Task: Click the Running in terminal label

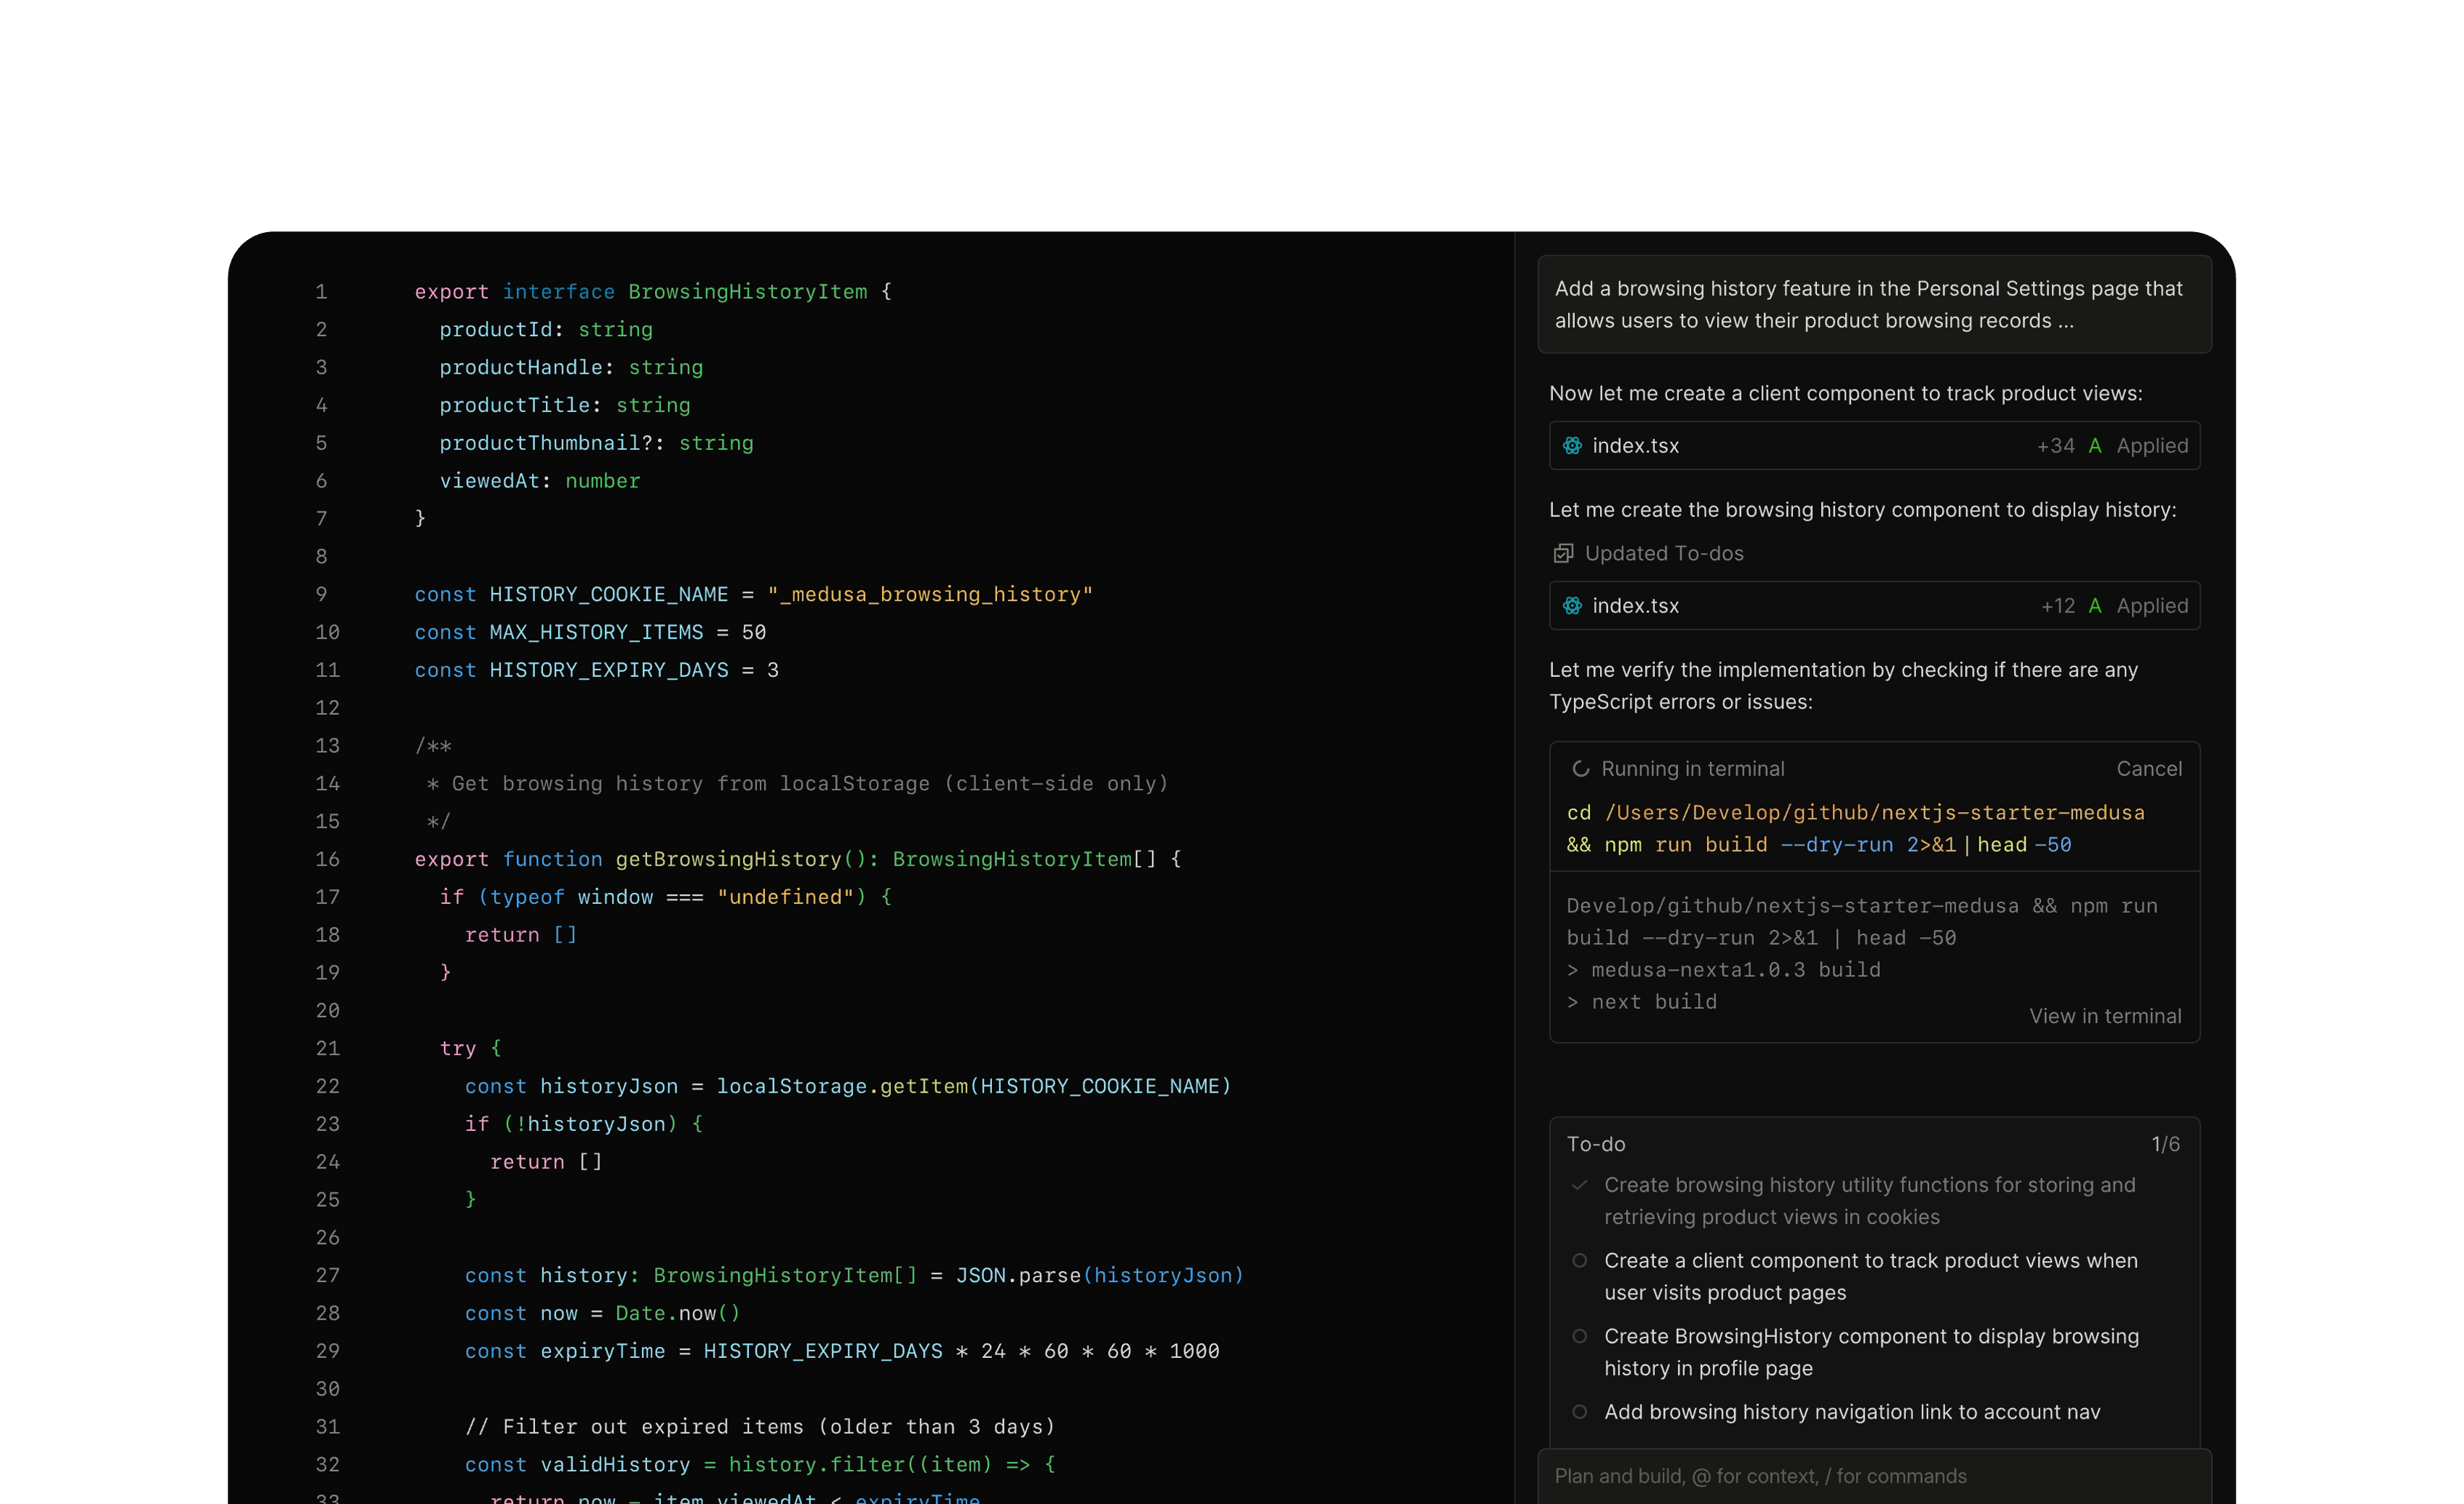Action: pyautogui.click(x=1693, y=769)
